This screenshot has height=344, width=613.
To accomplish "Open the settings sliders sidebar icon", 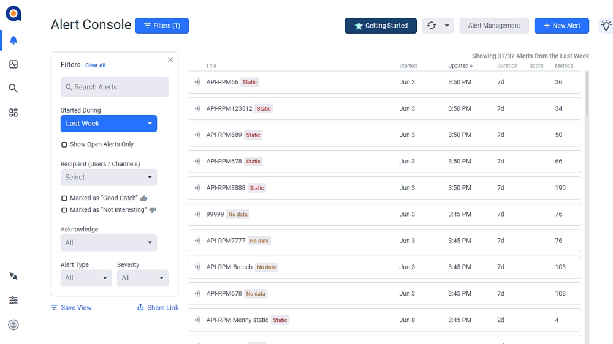I will coord(13,301).
